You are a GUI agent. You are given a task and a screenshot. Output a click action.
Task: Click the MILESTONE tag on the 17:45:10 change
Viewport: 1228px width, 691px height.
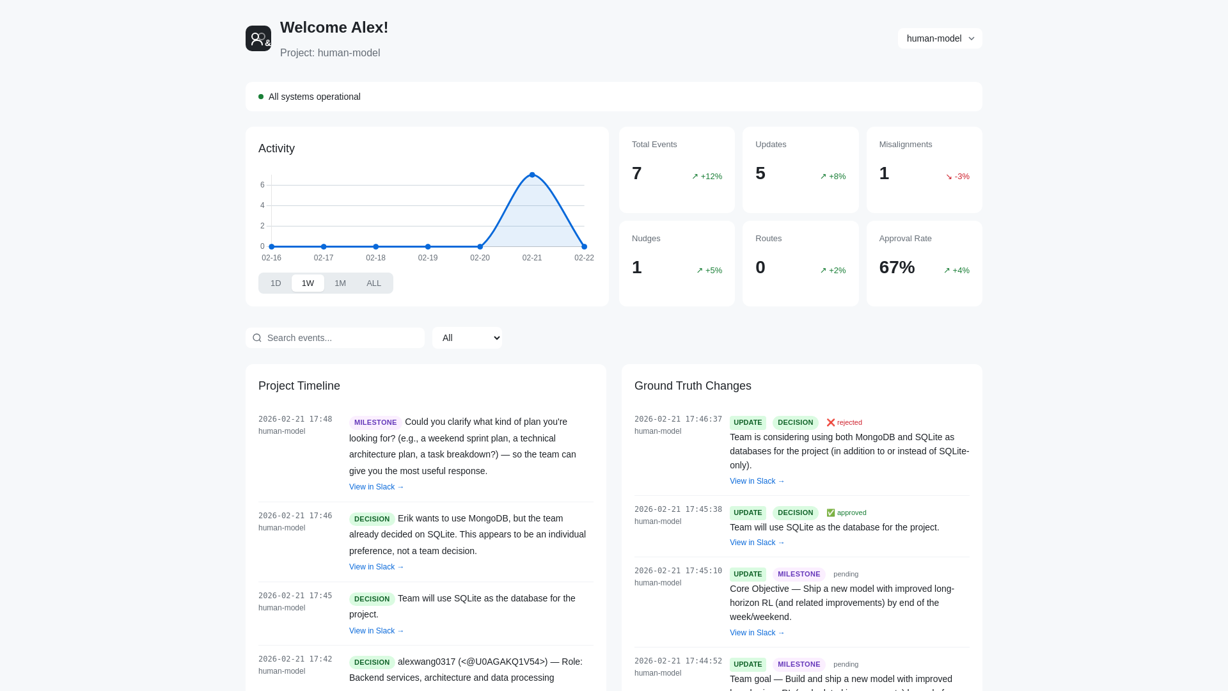[x=799, y=574]
